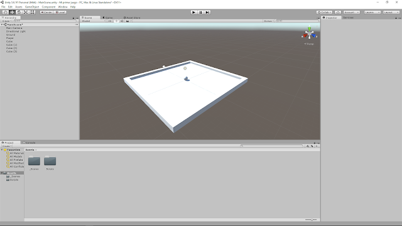
Task: Open the File menu
Action: click(3, 7)
